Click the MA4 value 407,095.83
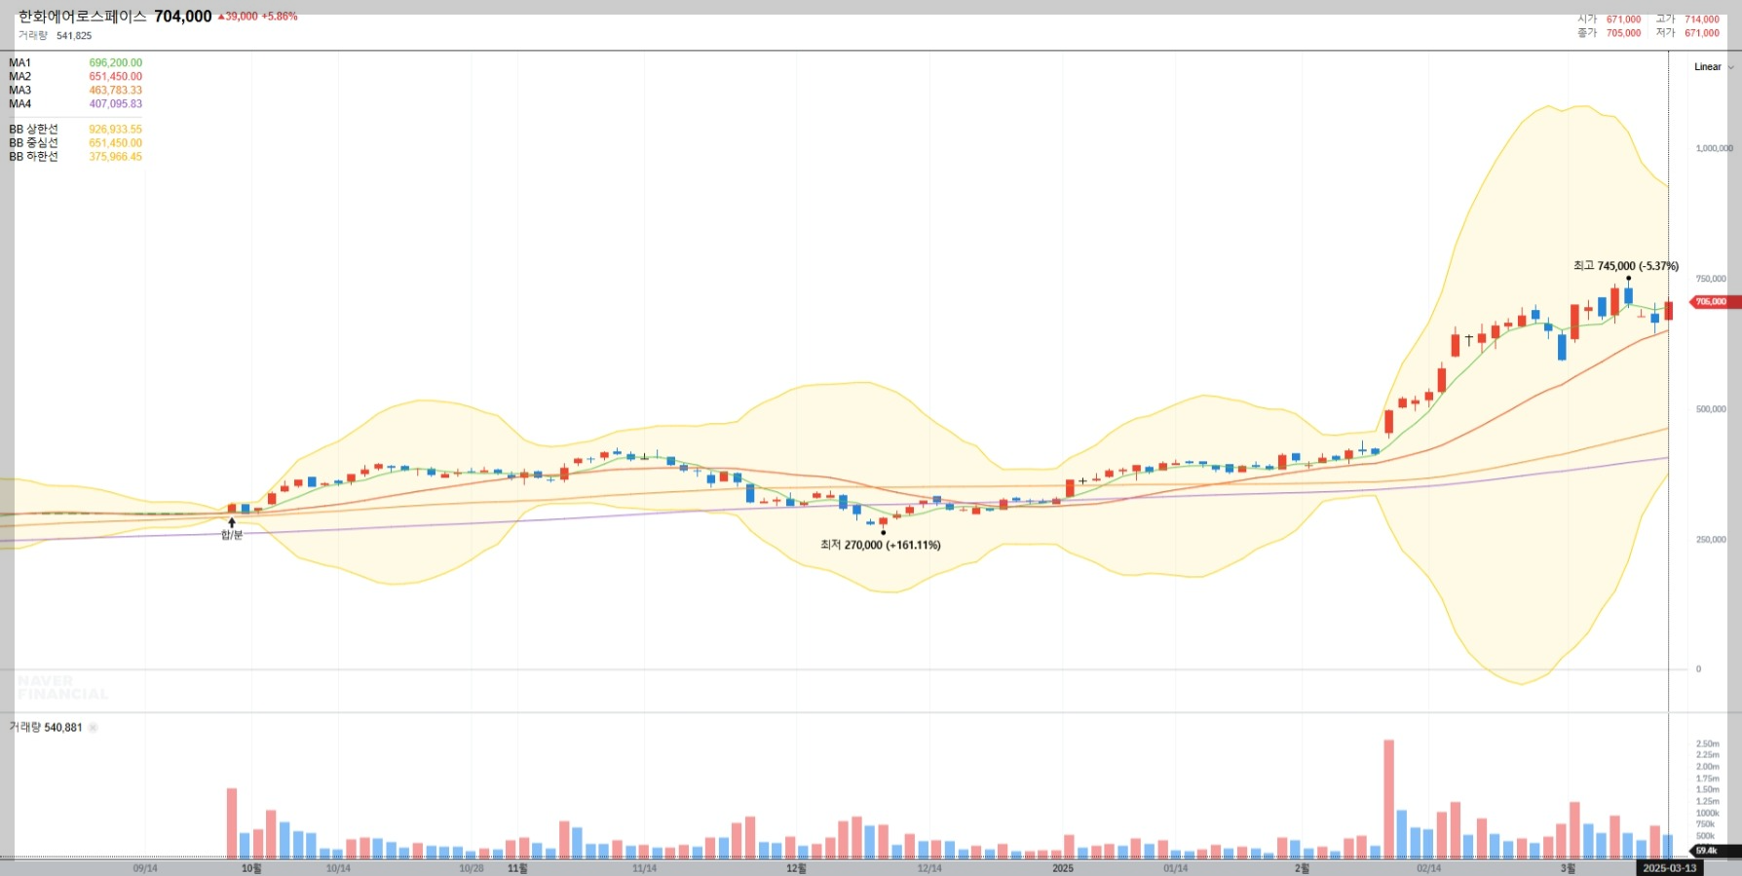 click(116, 103)
